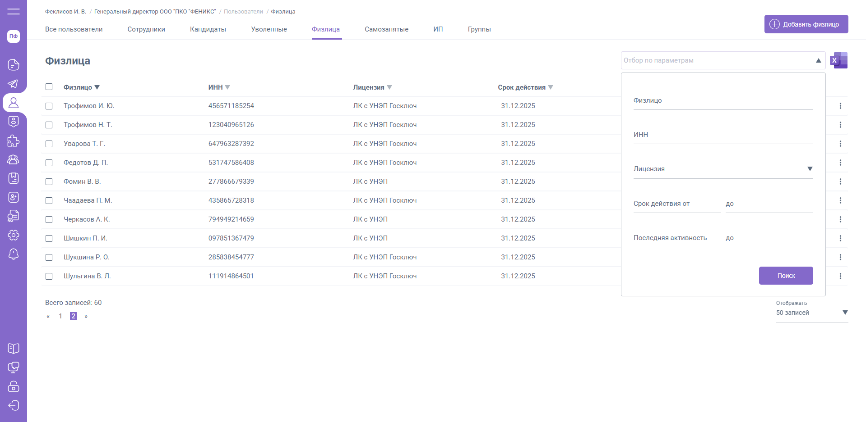
Task: Open three-dot menu for Шульгина В. Л.
Action: point(840,276)
